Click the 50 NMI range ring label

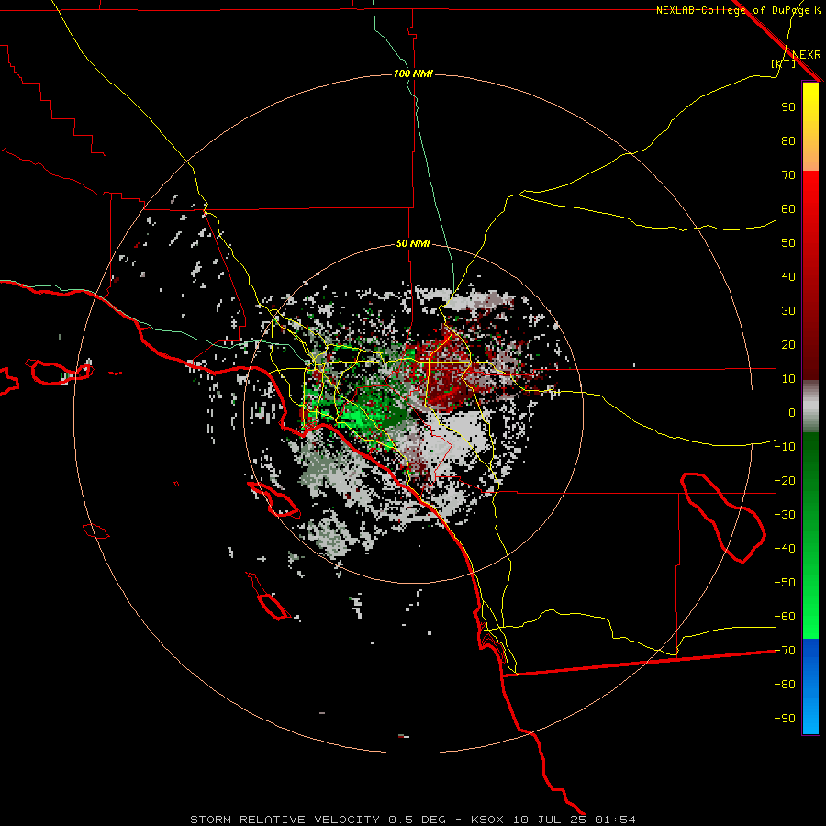point(413,243)
